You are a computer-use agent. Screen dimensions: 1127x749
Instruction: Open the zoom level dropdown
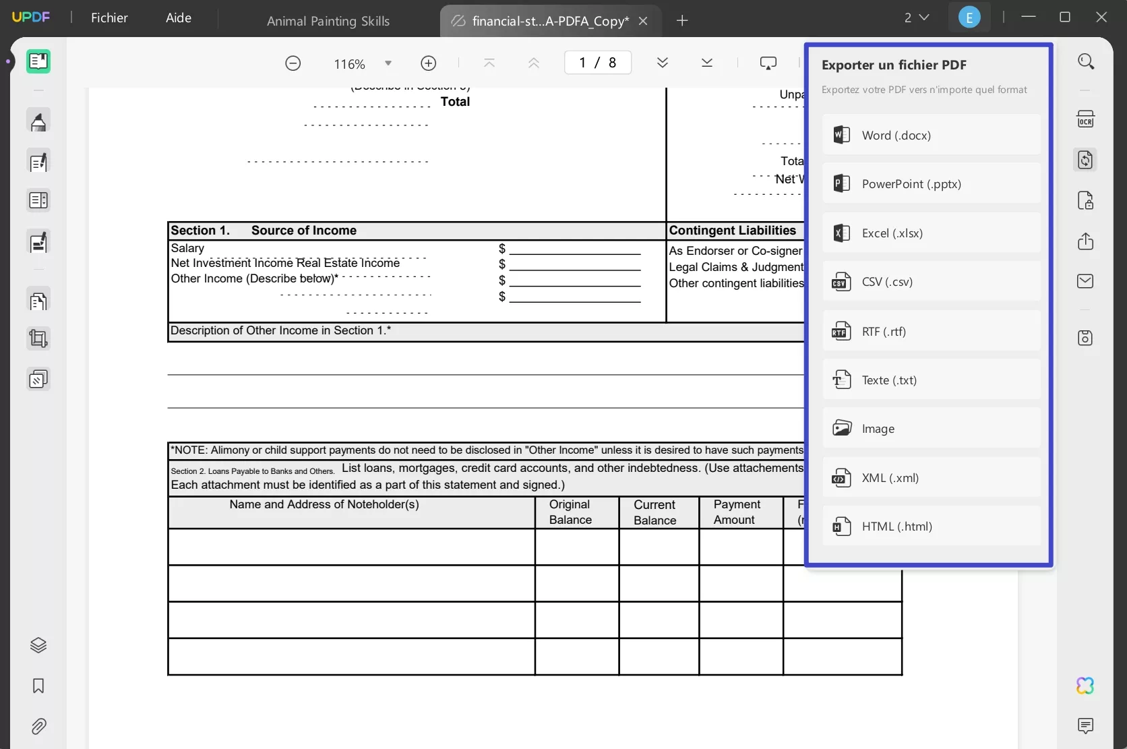coord(388,63)
